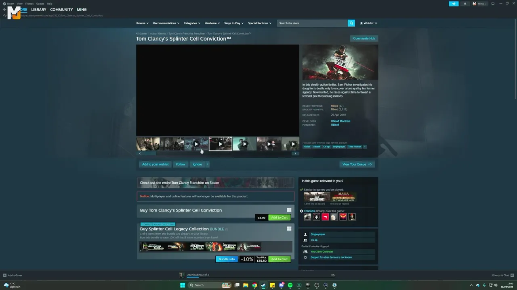Add Splinter Cell Conviction to cart

pos(280,217)
